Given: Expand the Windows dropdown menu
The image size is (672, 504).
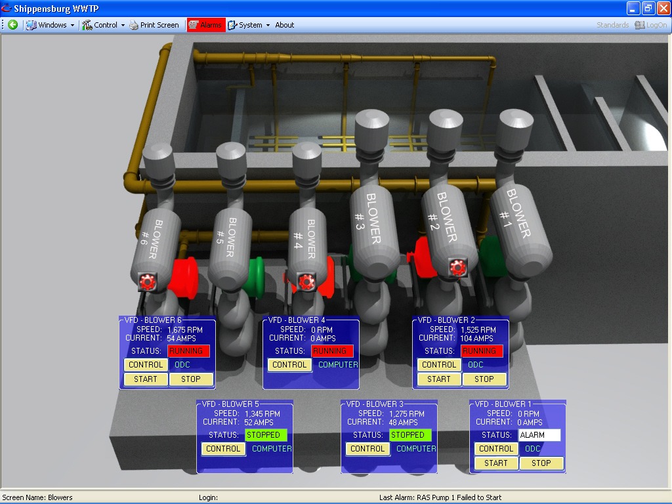Looking at the screenshot, I should click(x=51, y=25).
